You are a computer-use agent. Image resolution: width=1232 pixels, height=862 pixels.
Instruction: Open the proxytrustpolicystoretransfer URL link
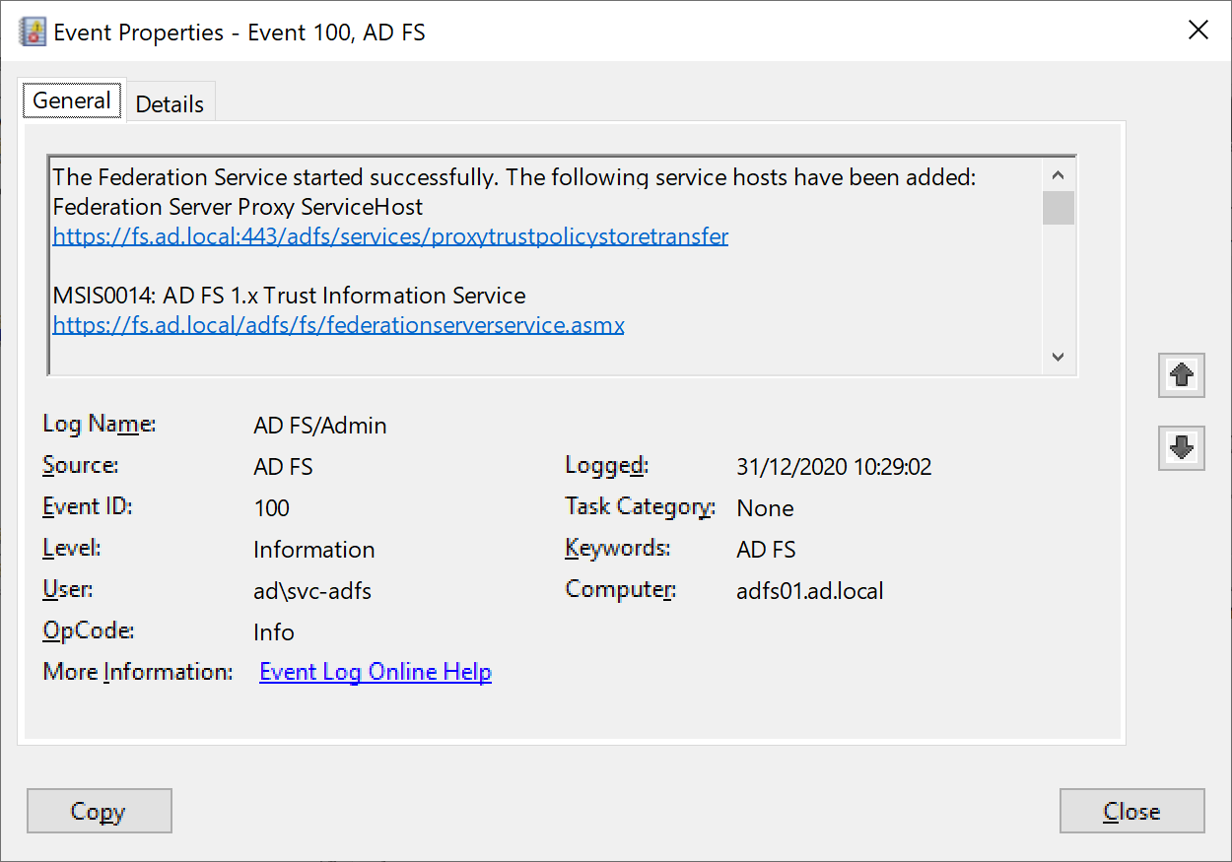pos(390,236)
